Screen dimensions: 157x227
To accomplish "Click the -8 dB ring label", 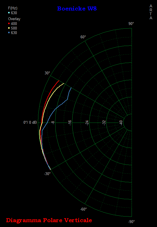I will click(53, 123).
